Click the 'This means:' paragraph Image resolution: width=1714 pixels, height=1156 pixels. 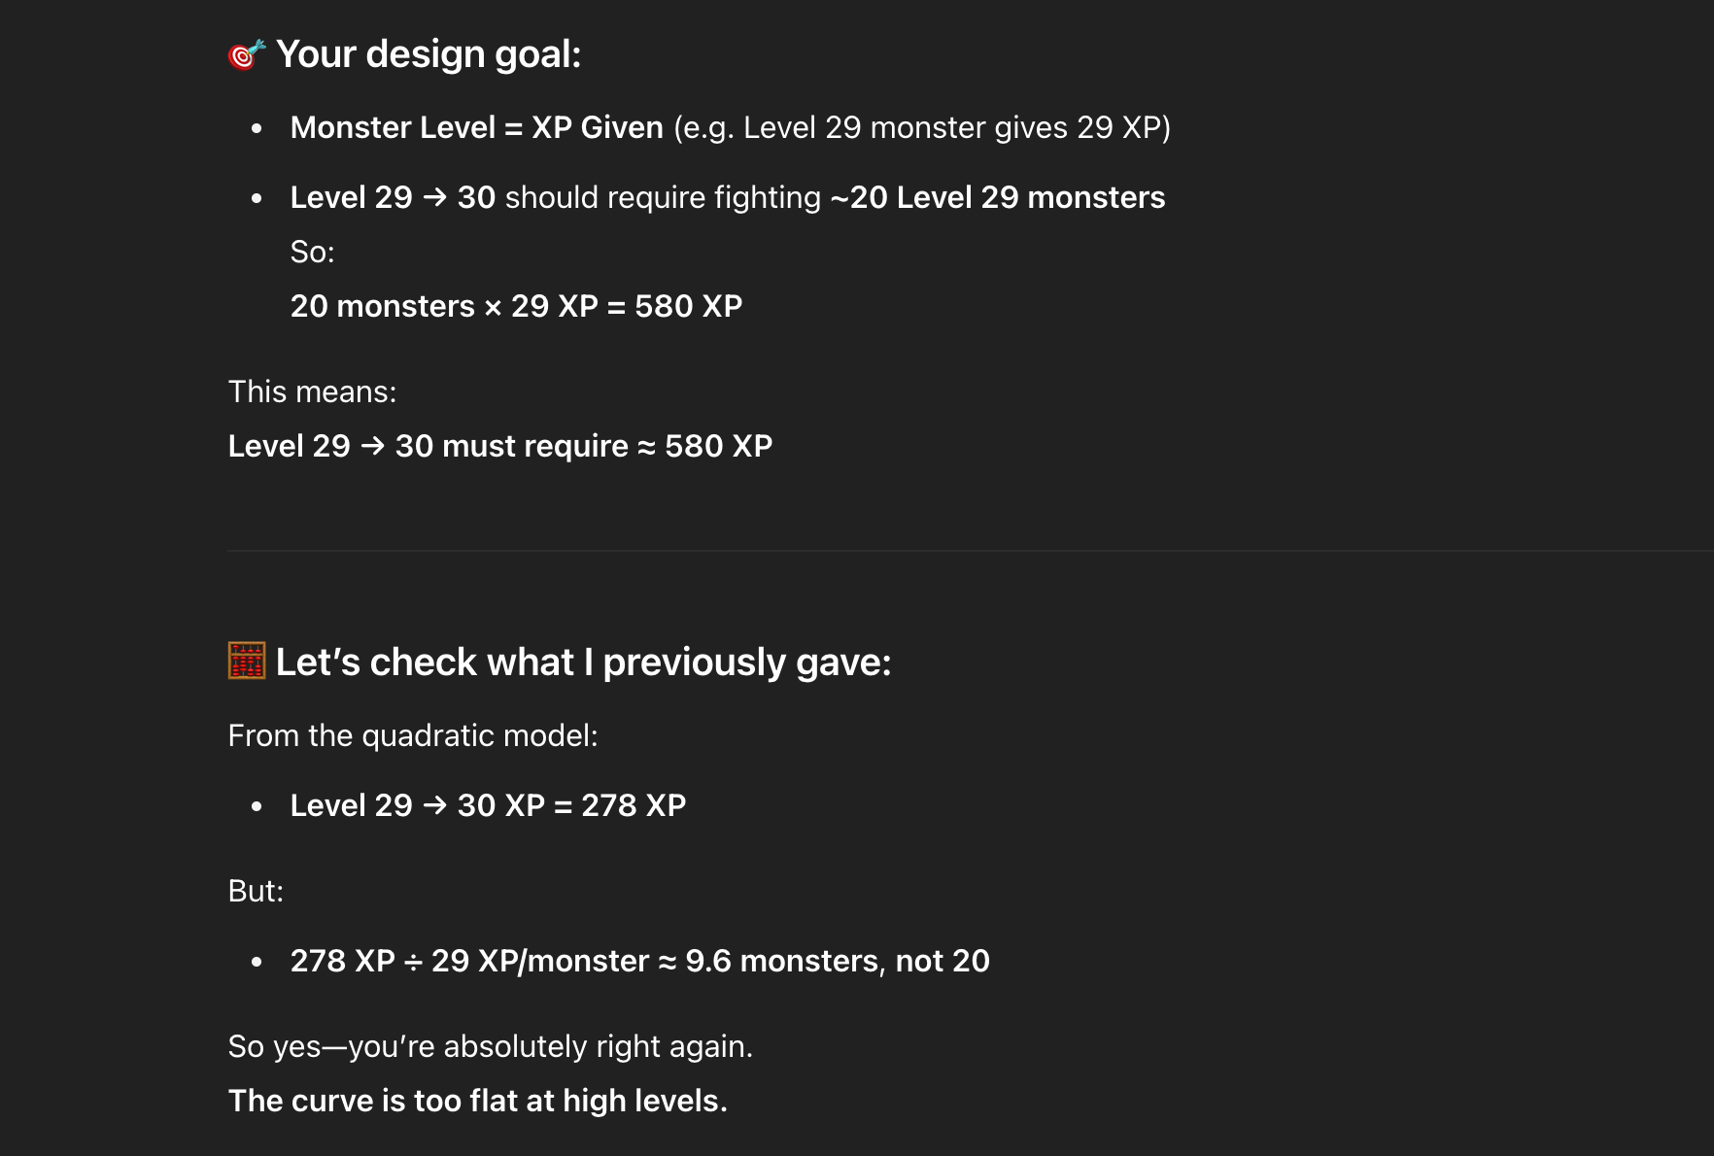coord(313,391)
